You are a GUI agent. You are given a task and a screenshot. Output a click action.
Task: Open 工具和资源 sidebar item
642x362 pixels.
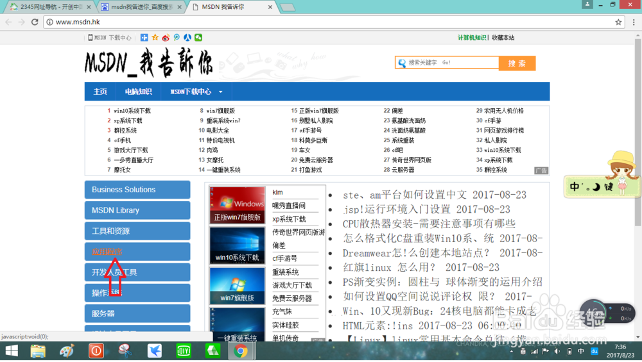pyautogui.click(x=137, y=231)
